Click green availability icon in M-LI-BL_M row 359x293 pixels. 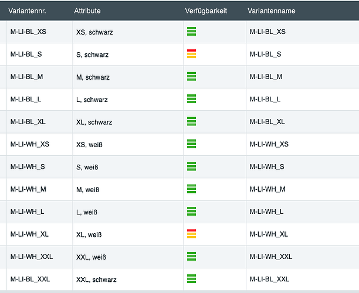(191, 76)
